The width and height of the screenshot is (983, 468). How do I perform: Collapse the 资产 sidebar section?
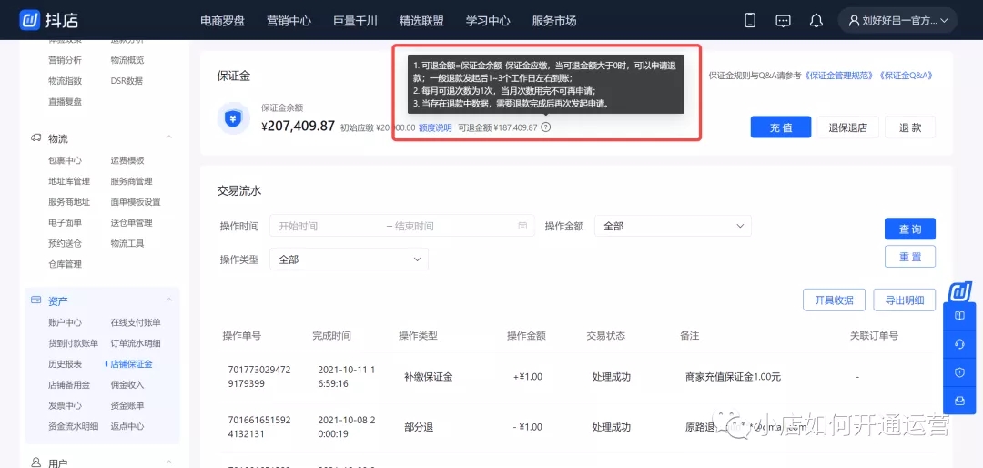[x=168, y=300]
